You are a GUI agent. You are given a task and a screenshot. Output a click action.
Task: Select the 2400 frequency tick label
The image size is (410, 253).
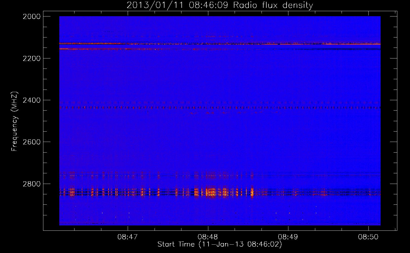32,100
